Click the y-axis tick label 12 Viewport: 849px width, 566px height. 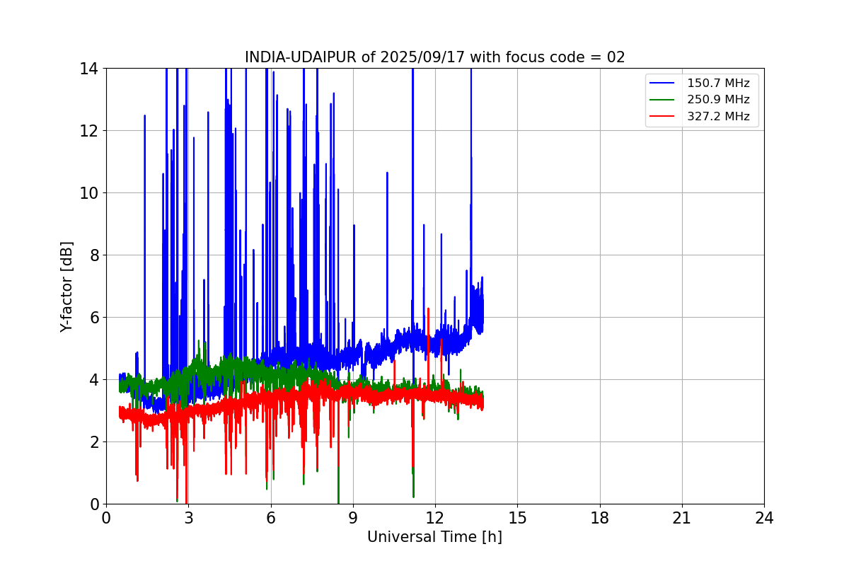(88, 131)
